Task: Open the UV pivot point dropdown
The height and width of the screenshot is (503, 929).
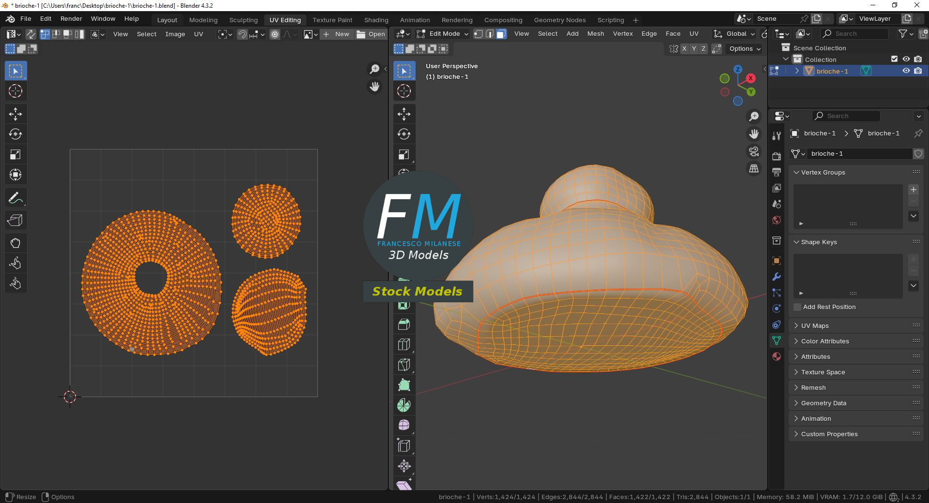Action: (x=225, y=34)
